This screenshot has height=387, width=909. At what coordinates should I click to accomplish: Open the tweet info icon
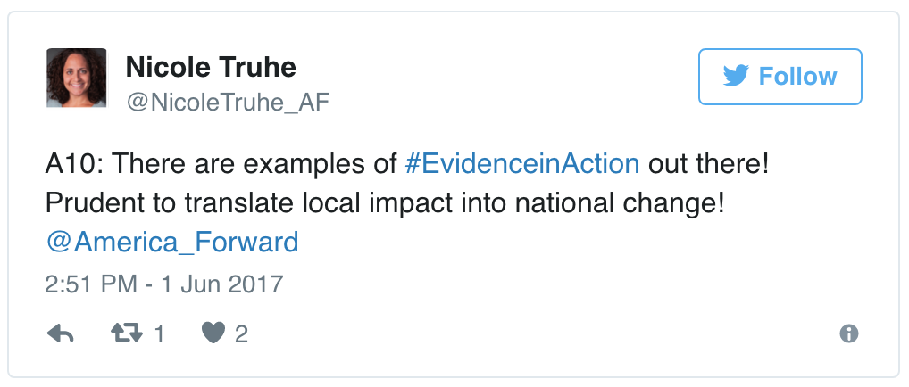(x=849, y=333)
